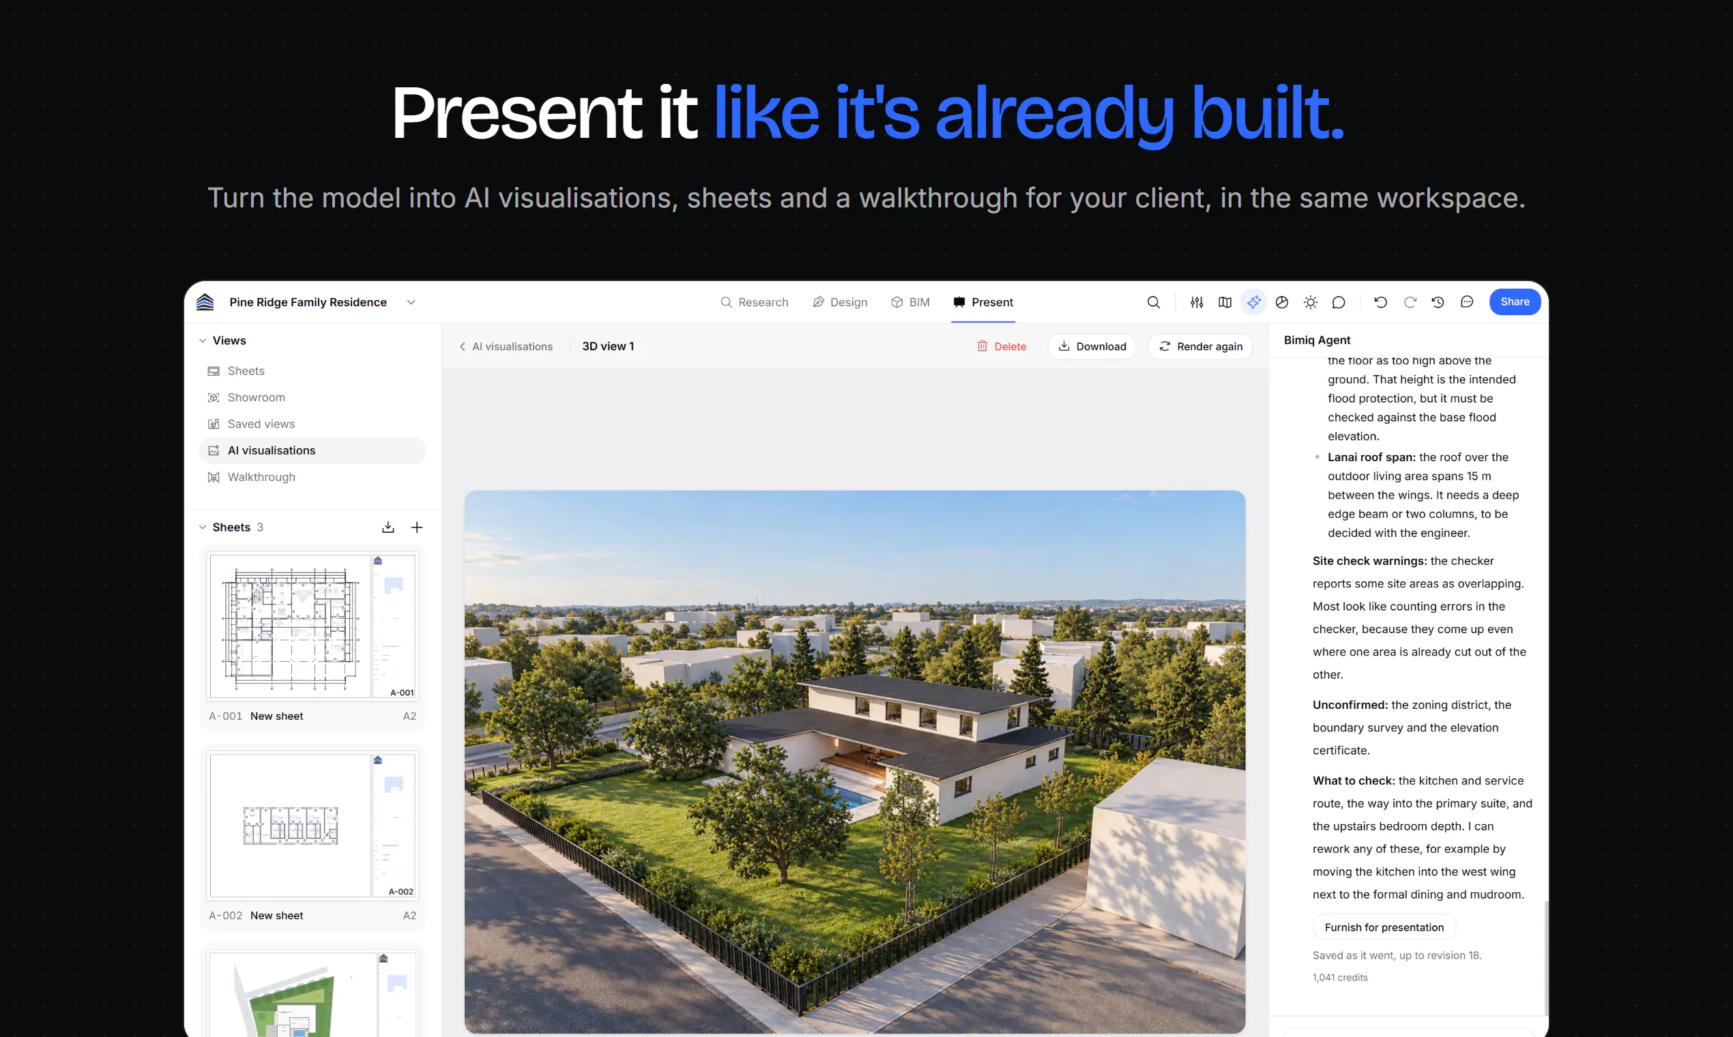The height and width of the screenshot is (1037, 1733).
Task: Open the chat bubble with dots icon
Action: click(x=1467, y=302)
